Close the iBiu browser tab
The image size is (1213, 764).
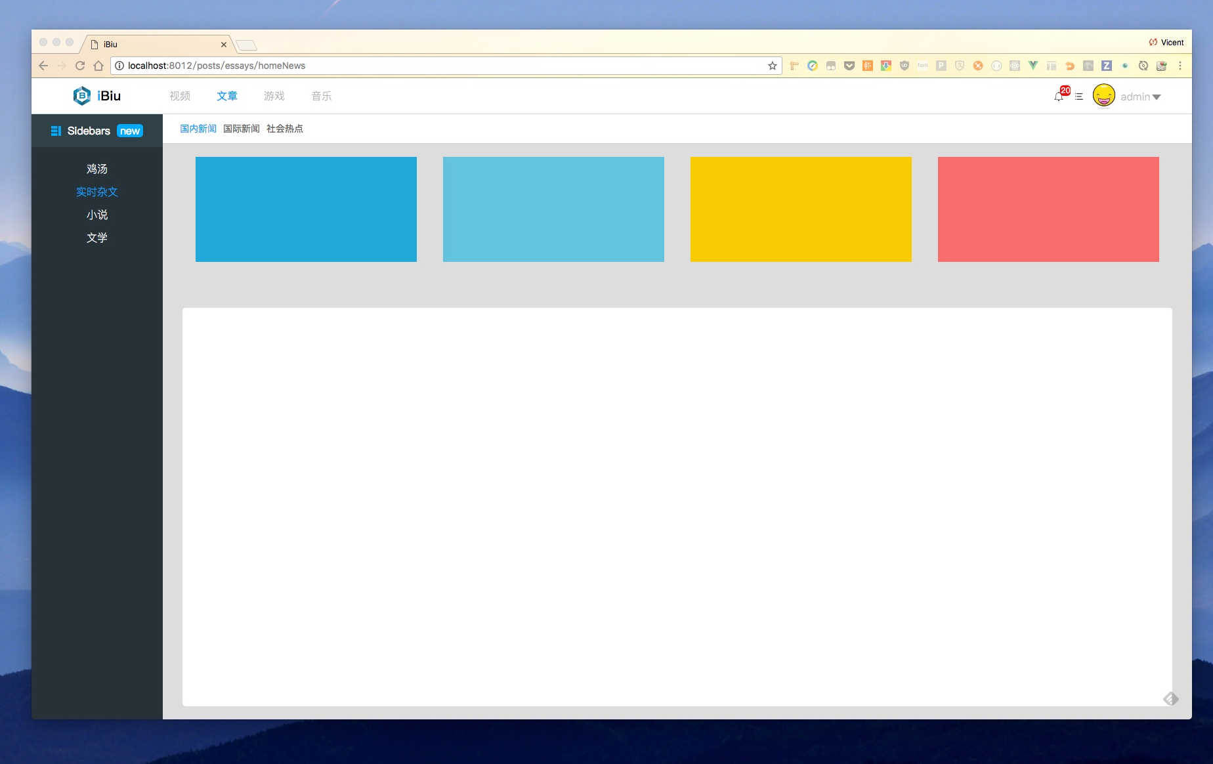(x=224, y=45)
